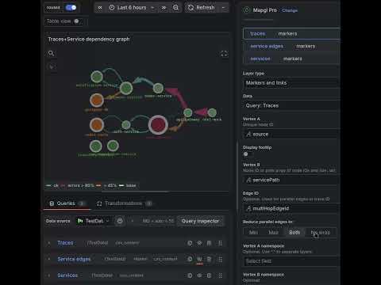Click the Traces query name
Viewport: 381px width, 285px height.
pos(65,243)
